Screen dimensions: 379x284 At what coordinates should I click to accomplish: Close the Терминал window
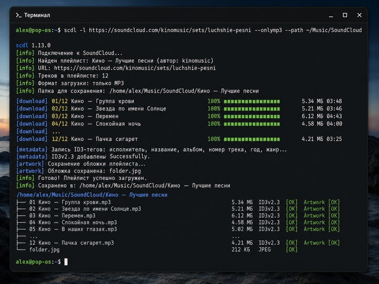[360, 15]
